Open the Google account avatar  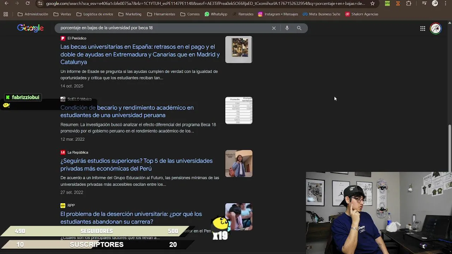pos(436,29)
